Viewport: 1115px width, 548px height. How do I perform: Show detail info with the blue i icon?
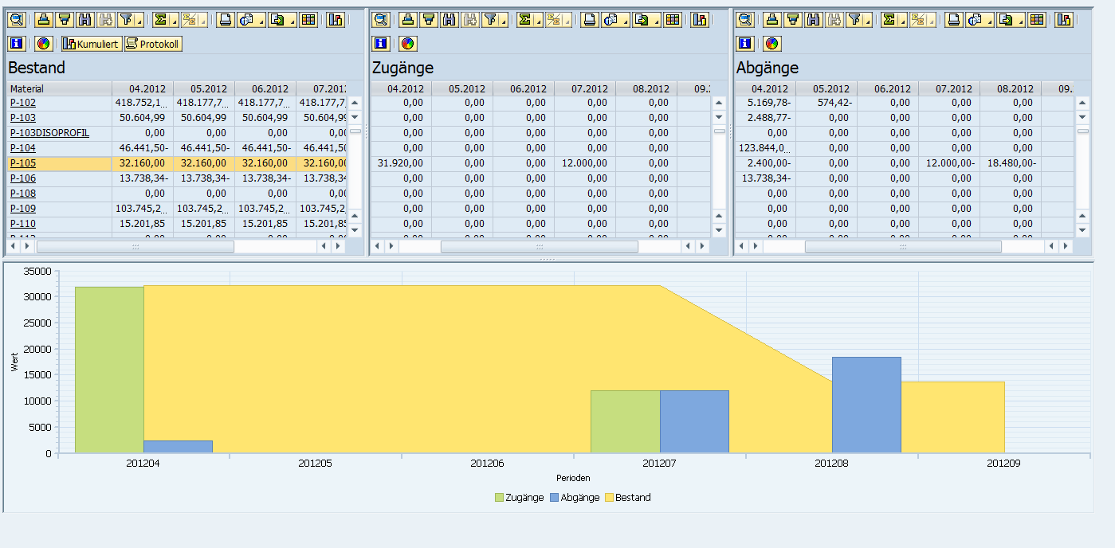click(x=16, y=44)
